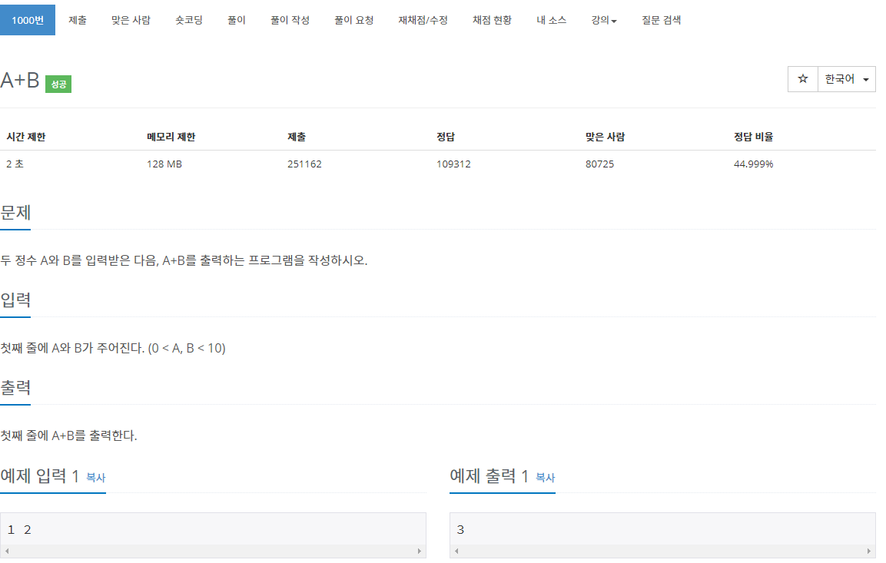
Task: Click the problem description sentence under 문제
Action: point(184,260)
